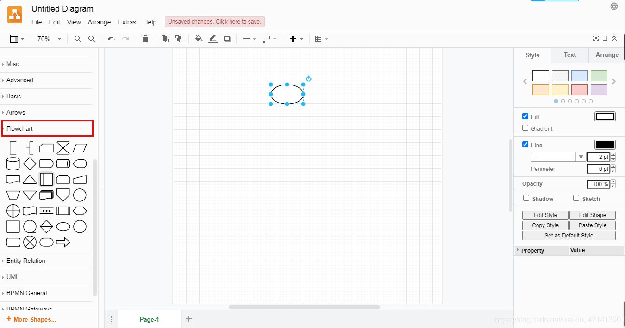
Task: Click the line width 2 pt field
Action: click(599, 157)
